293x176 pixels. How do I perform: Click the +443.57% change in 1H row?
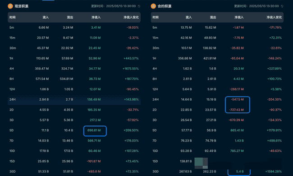coord(131,58)
